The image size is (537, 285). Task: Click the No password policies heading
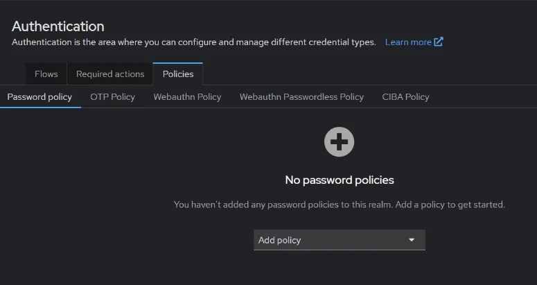click(x=340, y=180)
